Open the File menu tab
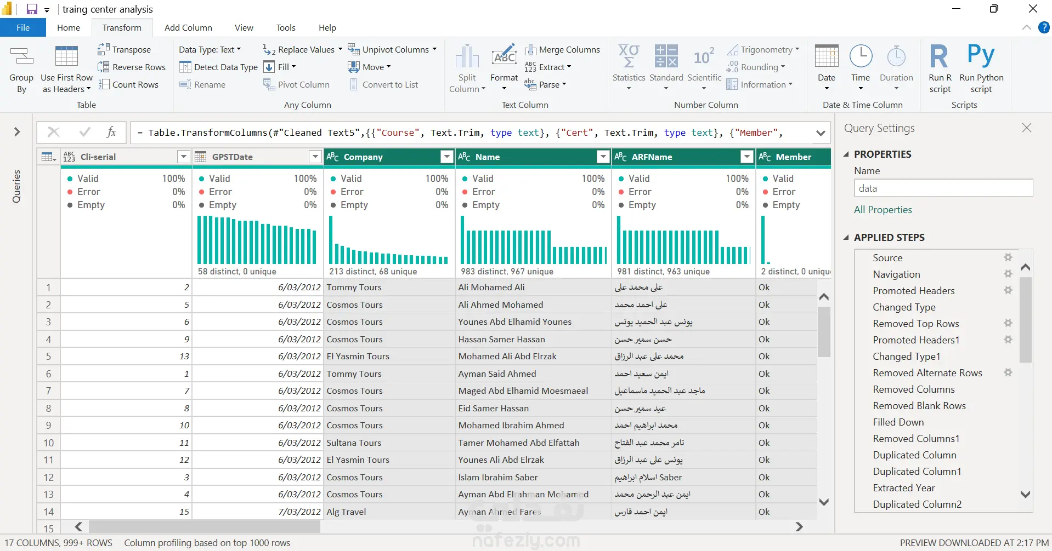Viewport: 1052px width, 551px height. 23,27
